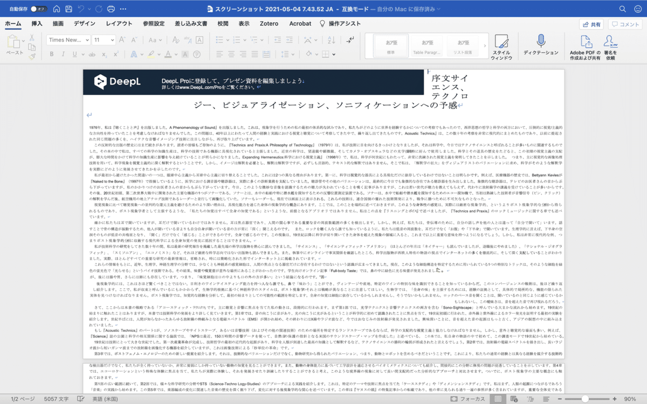
Task: Cut selection with the scissors icon
Action: [x=32, y=38]
